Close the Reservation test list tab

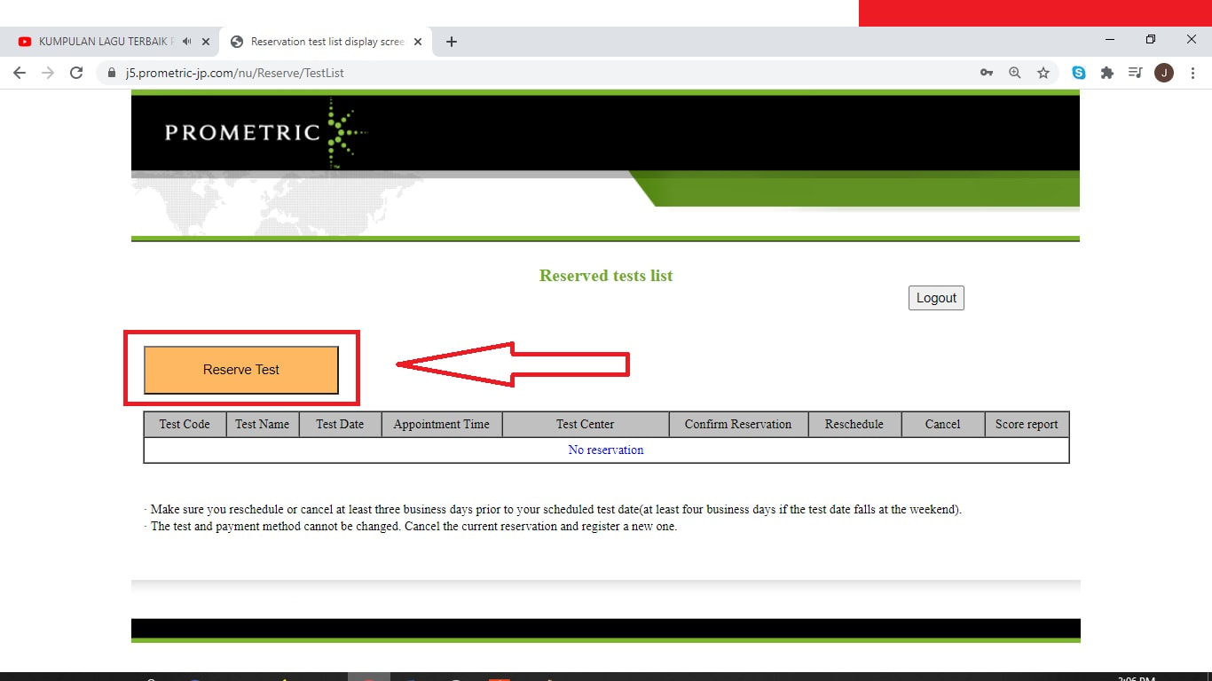418,42
